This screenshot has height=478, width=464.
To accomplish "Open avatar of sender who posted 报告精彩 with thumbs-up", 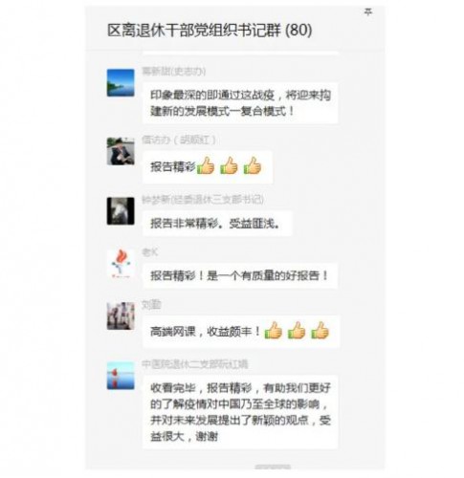I will click(121, 151).
